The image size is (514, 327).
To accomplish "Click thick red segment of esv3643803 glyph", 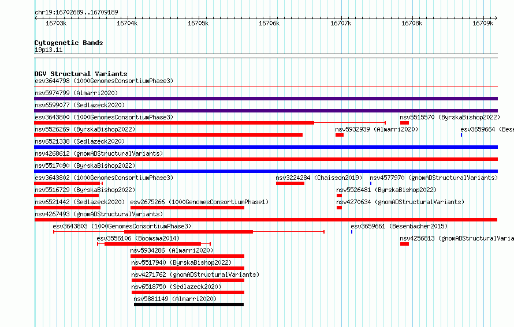I will (188, 232).
